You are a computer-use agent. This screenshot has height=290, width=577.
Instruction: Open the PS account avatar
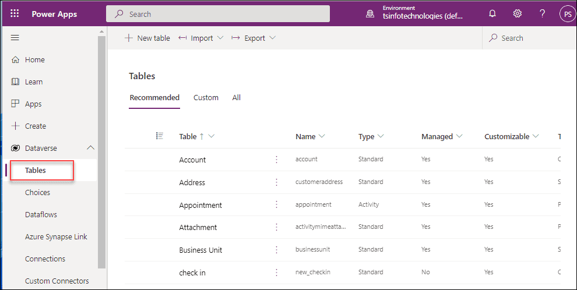coord(568,15)
